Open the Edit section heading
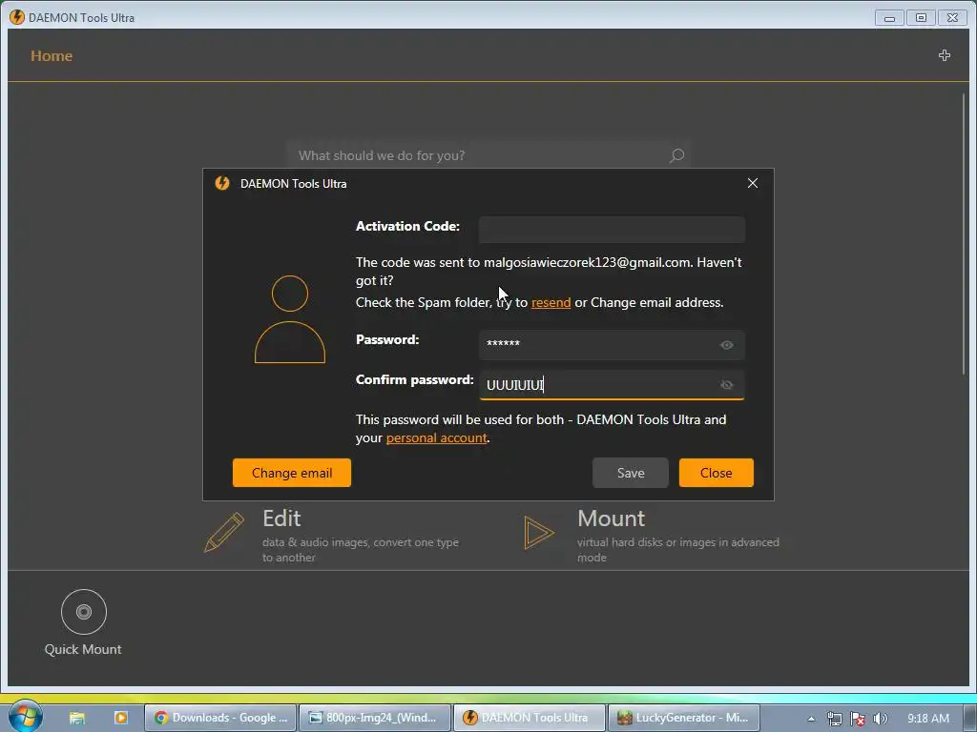The height and width of the screenshot is (732, 977). 281,518
